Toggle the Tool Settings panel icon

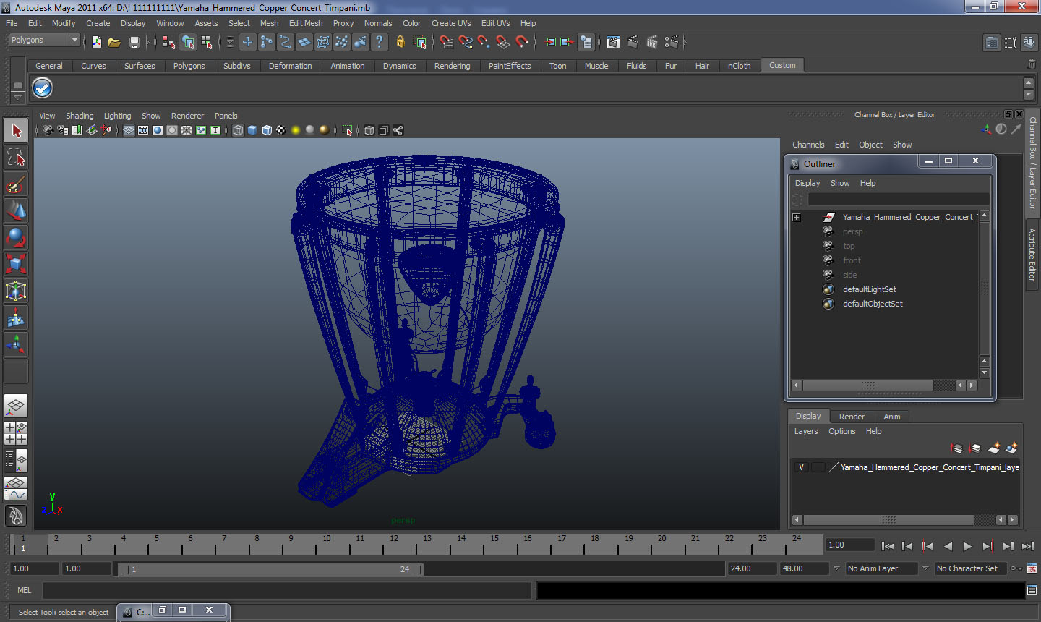pos(1011,43)
